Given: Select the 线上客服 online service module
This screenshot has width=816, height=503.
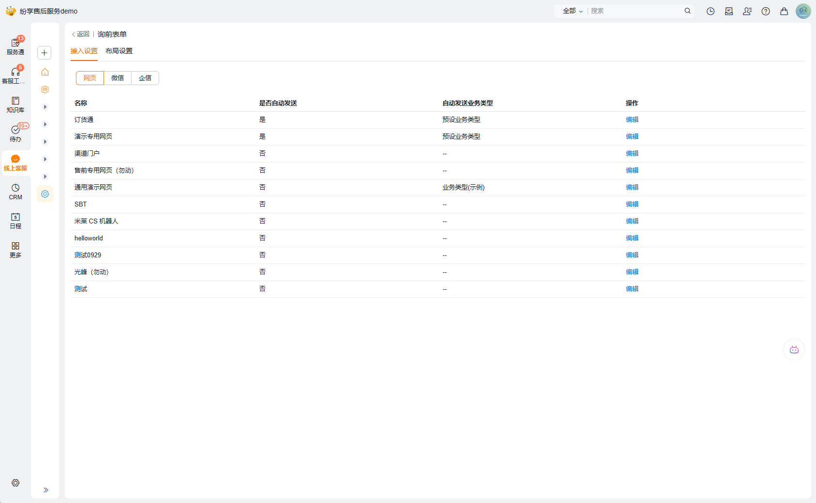Looking at the screenshot, I should coord(15,163).
